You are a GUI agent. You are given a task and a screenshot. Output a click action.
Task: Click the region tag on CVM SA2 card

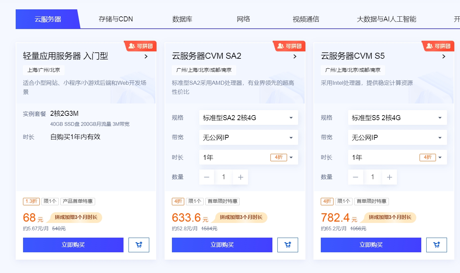click(204, 70)
